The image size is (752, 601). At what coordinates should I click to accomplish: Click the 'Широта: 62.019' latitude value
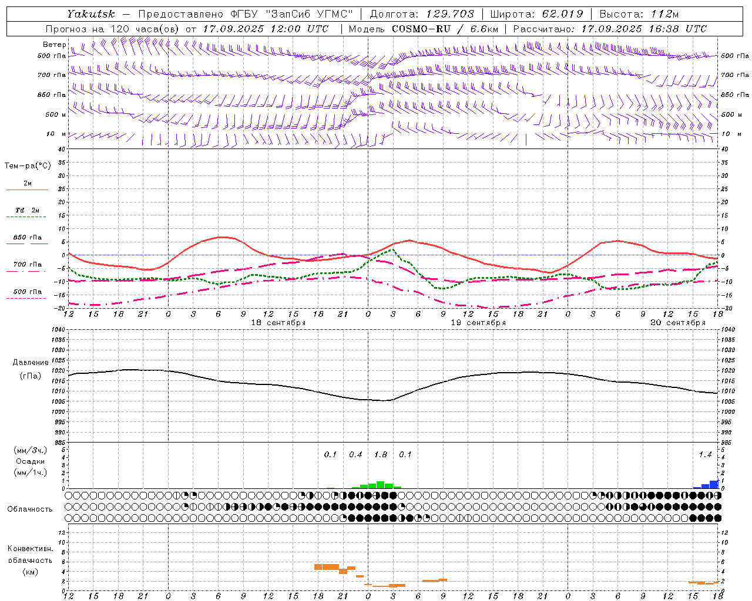click(x=536, y=14)
